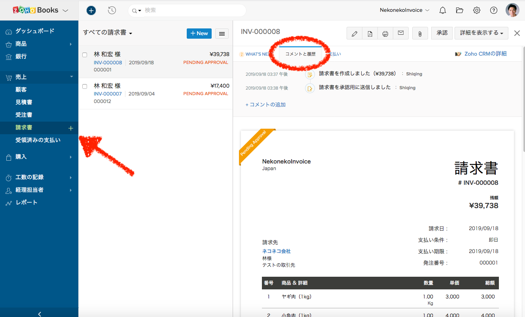Open the settings gear
The image size is (525, 317).
pyautogui.click(x=477, y=10)
